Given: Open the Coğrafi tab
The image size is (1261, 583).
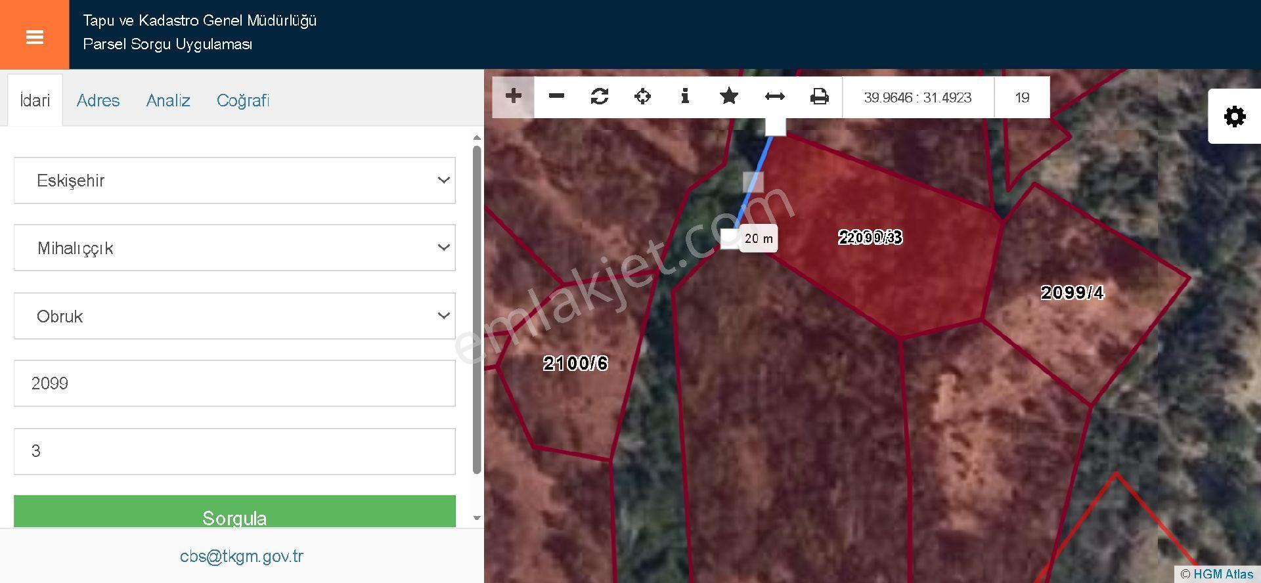Looking at the screenshot, I should coord(243,100).
